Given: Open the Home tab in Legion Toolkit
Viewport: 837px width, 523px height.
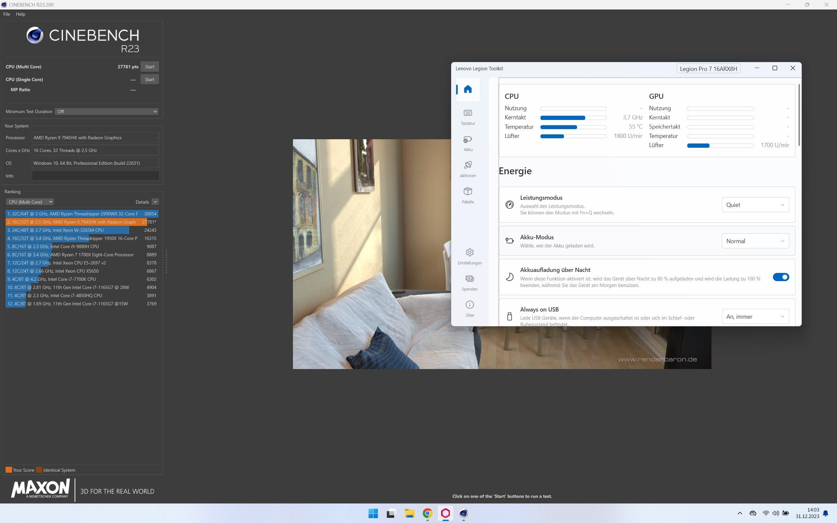Looking at the screenshot, I should (468, 90).
